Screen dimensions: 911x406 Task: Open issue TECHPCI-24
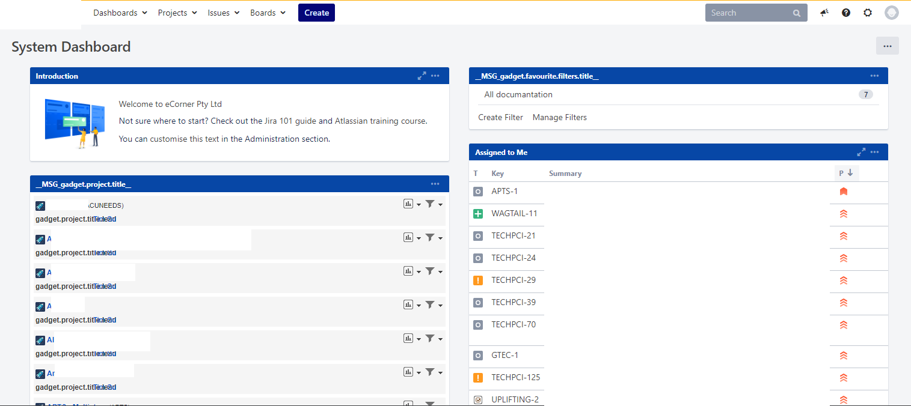pos(514,258)
